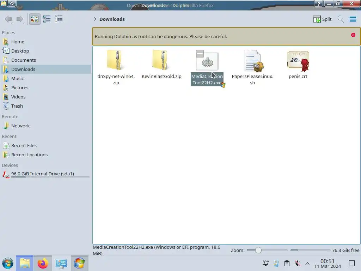This screenshot has height=271, width=361.
Task: Select the dnSpy-net-win64.zip archive icon
Action: tap(116, 60)
